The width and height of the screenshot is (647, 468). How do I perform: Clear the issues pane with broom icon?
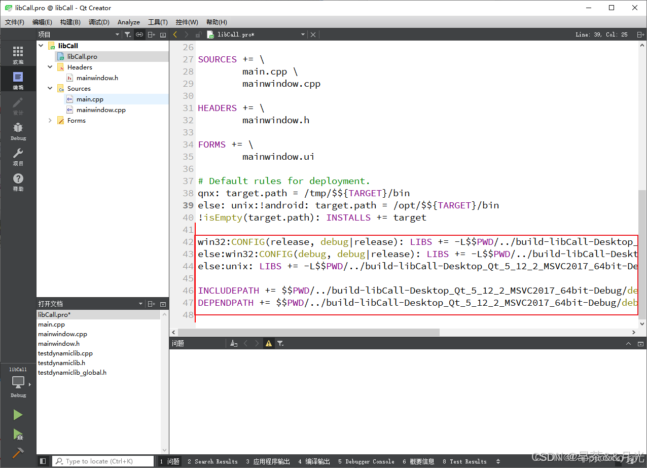(x=234, y=343)
